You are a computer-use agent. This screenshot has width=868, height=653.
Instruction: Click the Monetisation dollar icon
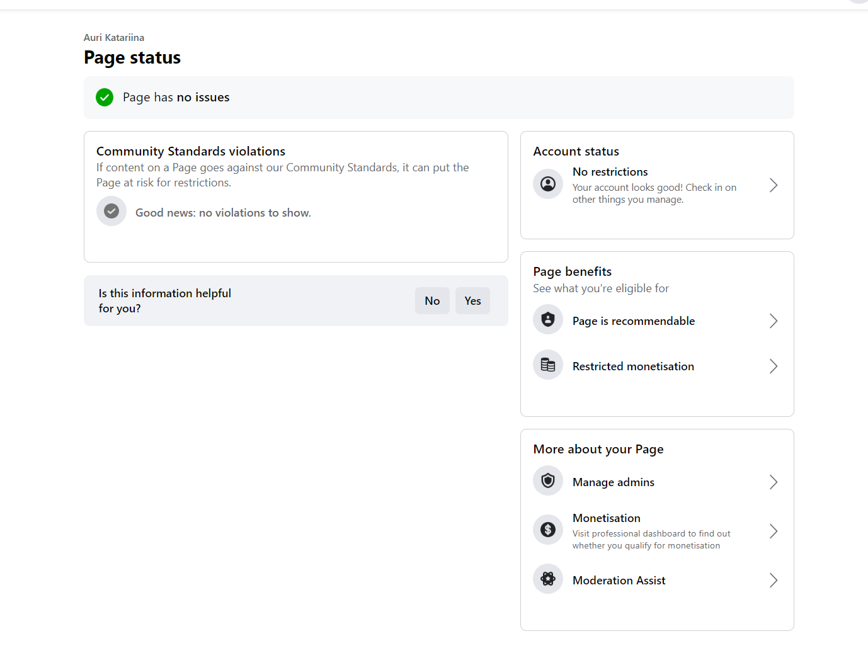click(548, 530)
